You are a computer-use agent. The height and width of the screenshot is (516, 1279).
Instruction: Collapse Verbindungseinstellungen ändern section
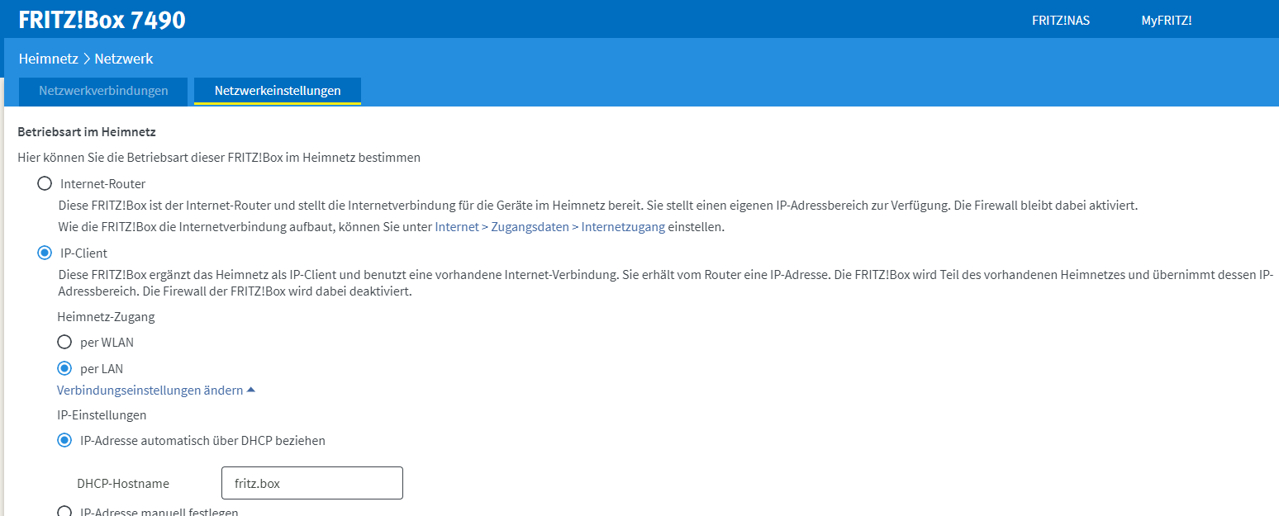pos(156,391)
